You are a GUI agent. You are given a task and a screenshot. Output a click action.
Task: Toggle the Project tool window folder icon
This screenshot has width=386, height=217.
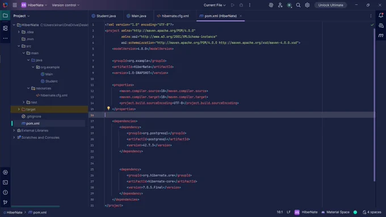click(5, 15)
